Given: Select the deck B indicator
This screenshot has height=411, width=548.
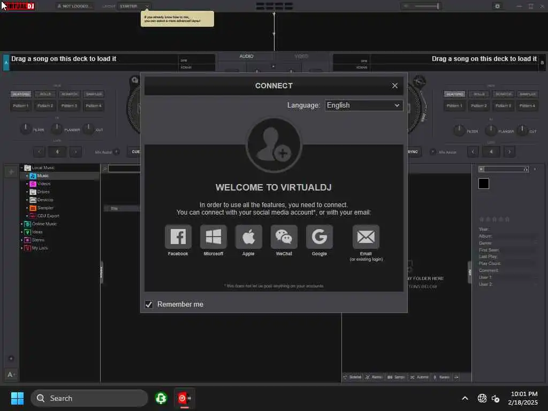Looking at the screenshot, I should [x=542, y=63].
